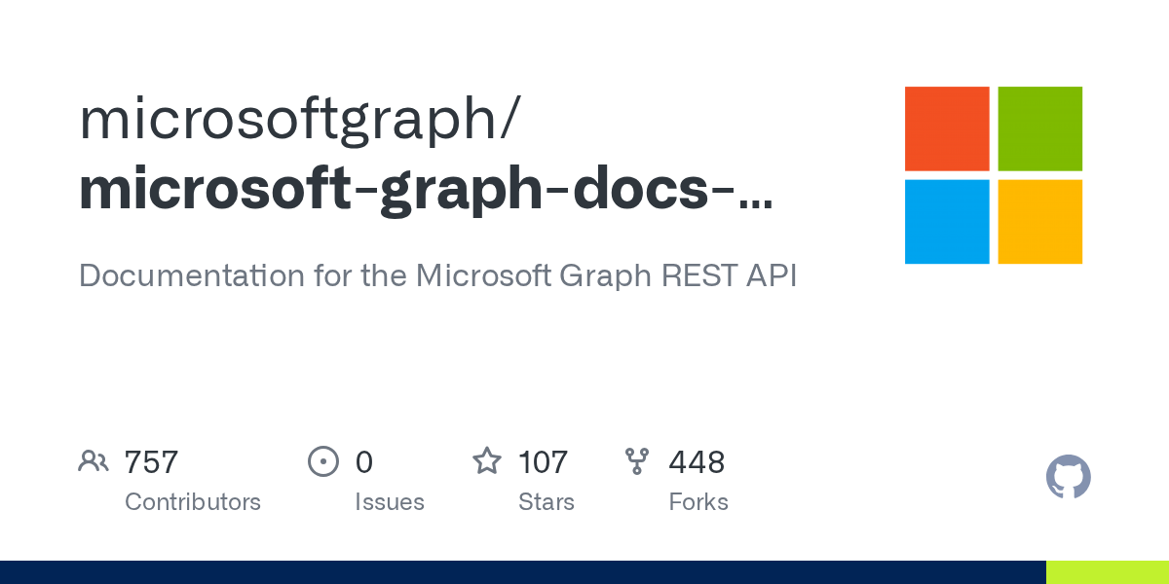Open the microsoft-graph-docs repository title
Image resolution: width=1169 pixels, height=584 pixels.
[426, 191]
